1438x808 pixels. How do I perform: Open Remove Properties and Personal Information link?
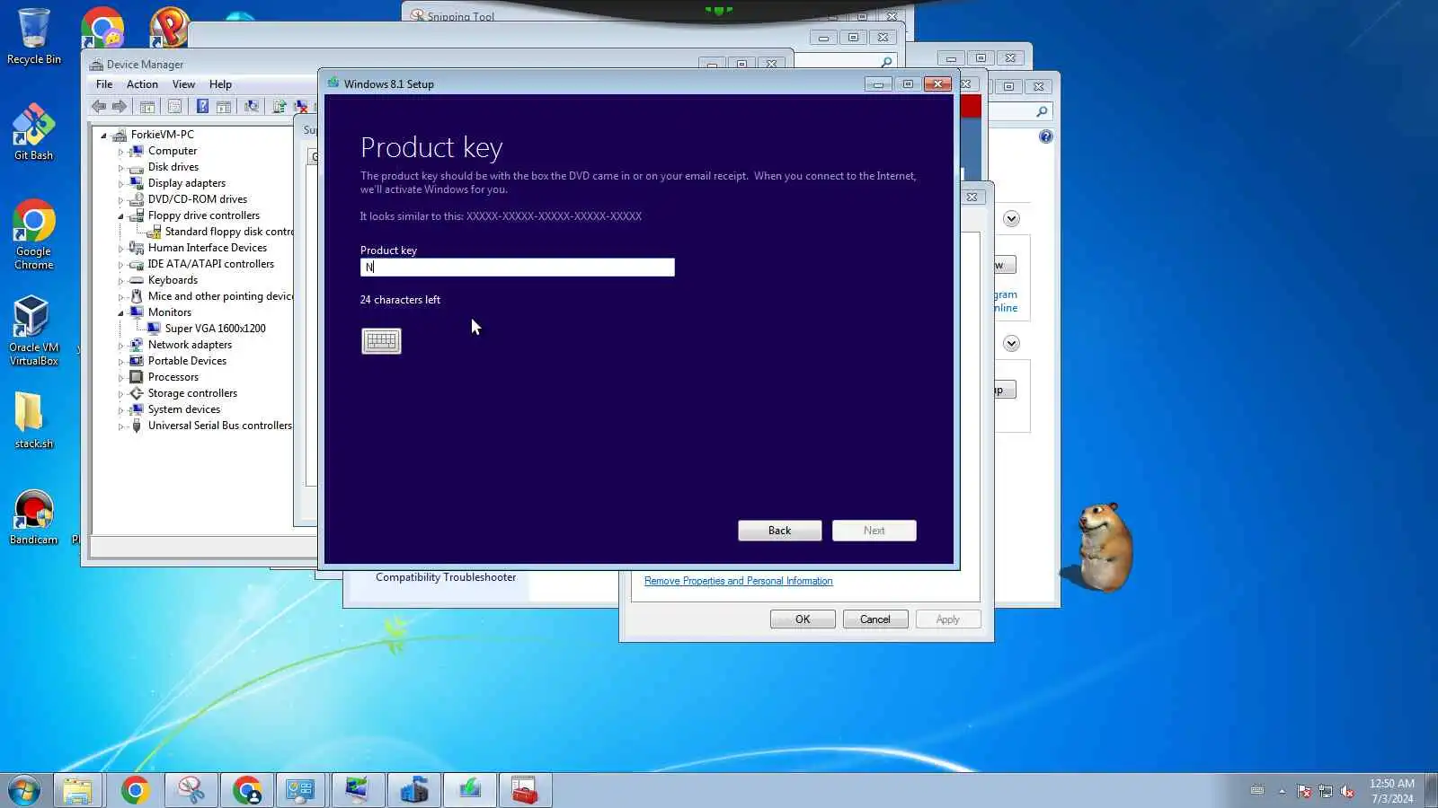739,581
